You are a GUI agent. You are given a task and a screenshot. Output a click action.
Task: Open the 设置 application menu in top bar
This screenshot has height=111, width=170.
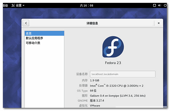click(x=18, y=5)
